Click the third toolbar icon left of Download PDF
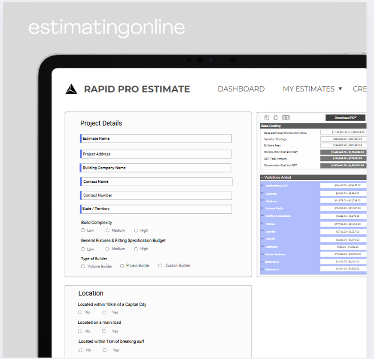This screenshot has width=374, height=359. (286, 117)
